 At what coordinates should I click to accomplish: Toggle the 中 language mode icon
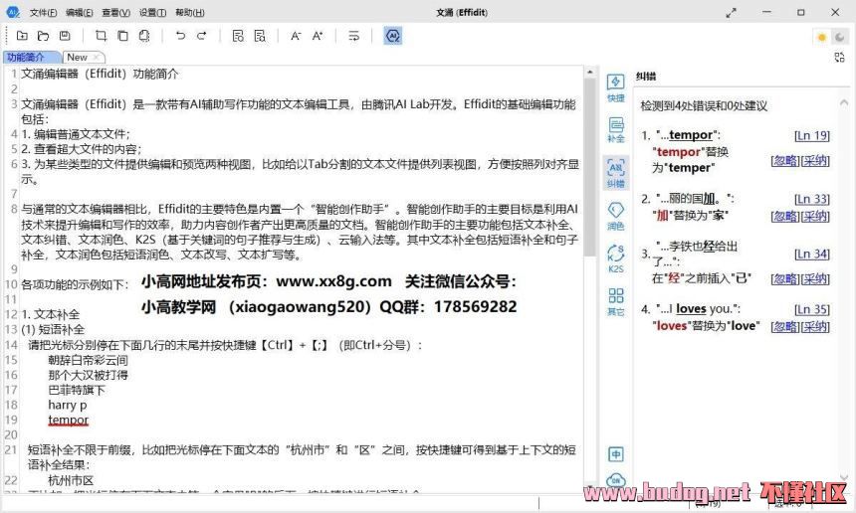point(616,454)
